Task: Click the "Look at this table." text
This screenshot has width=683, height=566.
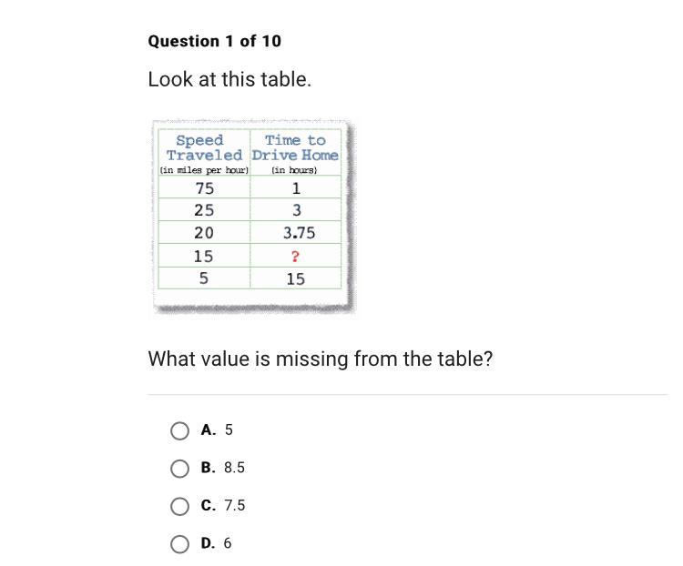Action: (229, 79)
